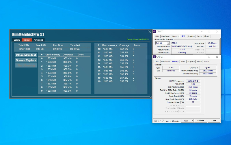Switch to the Setting tab in RunMemtestPro
The image size is (231, 145).
[17, 40]
